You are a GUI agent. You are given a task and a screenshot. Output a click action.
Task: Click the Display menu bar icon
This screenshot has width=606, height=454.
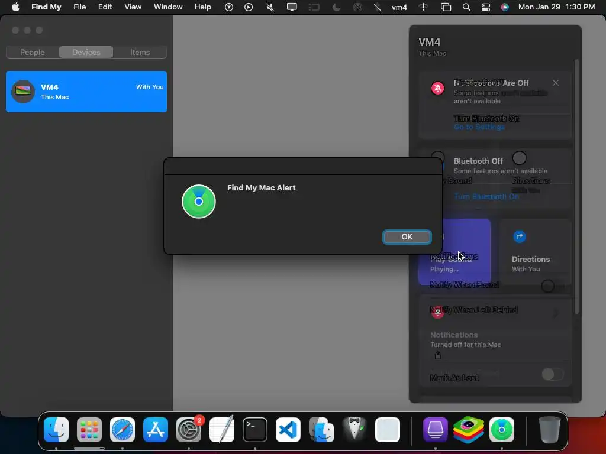[x=292, y=7]
